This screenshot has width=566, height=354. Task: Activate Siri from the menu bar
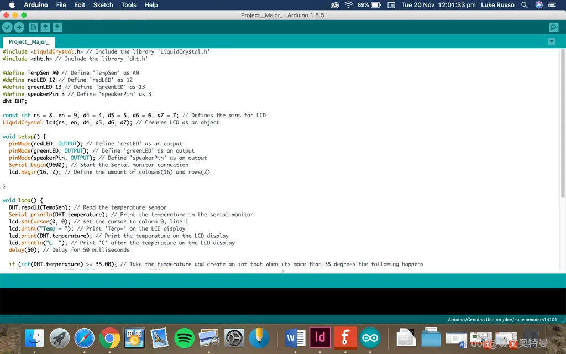point(538,4)
